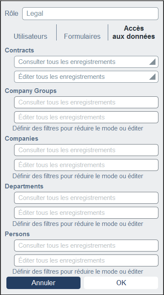Select the Accès aux données tab
This screenshot has width=164, height=295.
(x=133, y=32)
